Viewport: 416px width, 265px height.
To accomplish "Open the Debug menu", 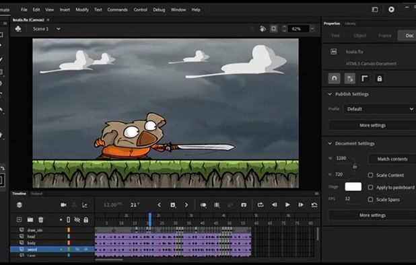I will (159, 9).
